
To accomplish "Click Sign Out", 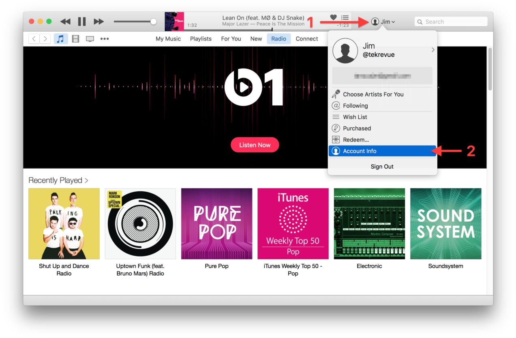I will tap(382, 167).
